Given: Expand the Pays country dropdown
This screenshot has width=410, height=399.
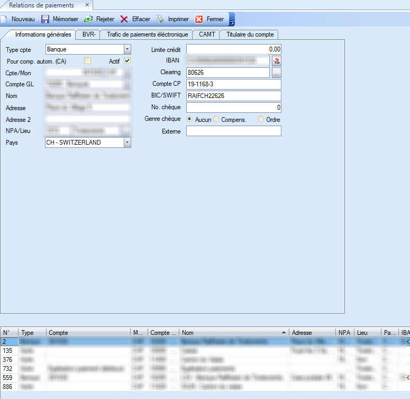Looking at the screenshot, I should tap(127, 143).
